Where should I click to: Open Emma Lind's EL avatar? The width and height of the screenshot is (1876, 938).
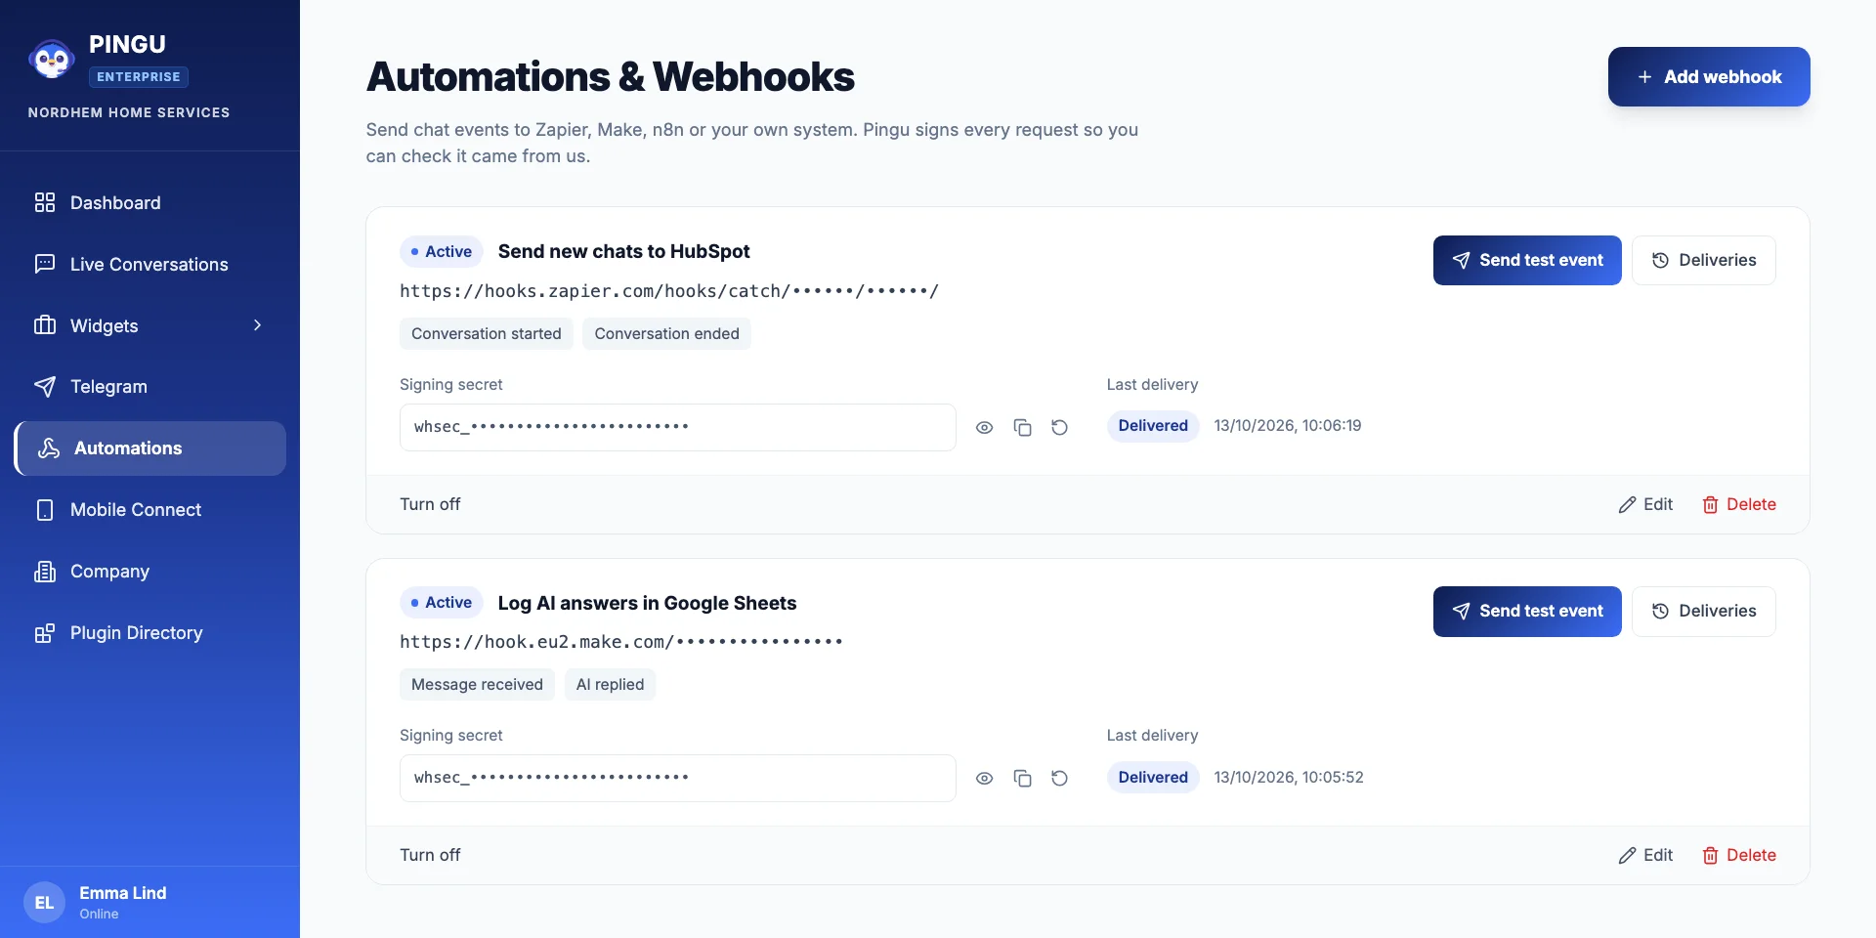click(44, 903)
